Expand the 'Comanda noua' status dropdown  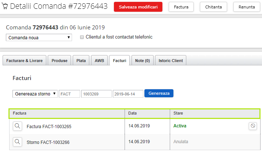tap(39, 37)
